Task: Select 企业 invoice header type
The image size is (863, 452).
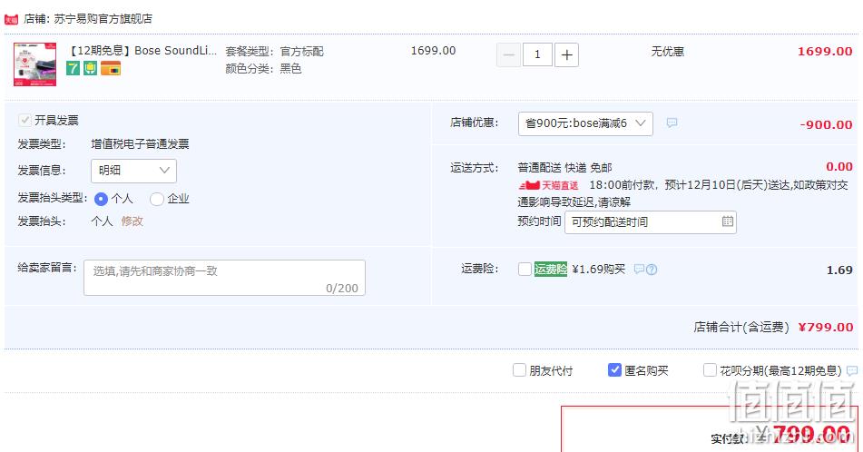Action: coord(157,199)
